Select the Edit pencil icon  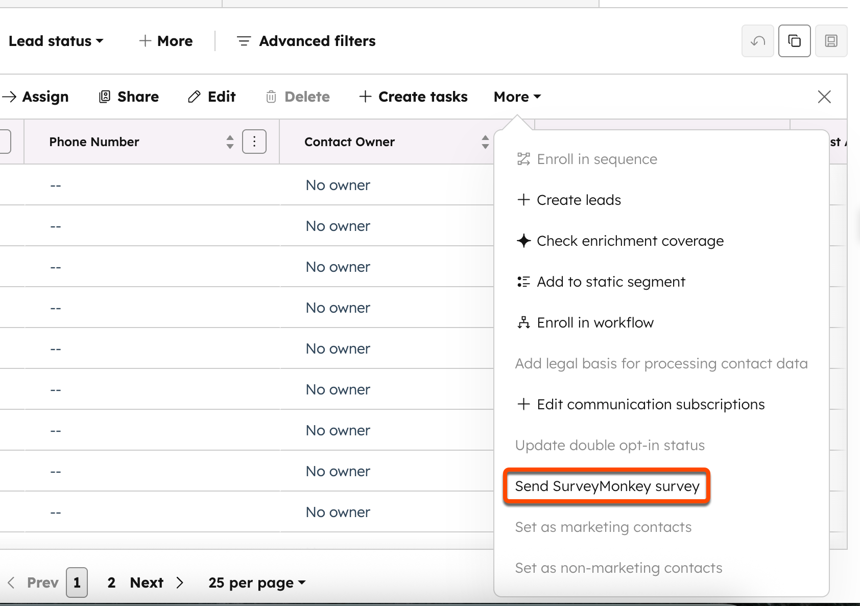[x=194, y=97]
